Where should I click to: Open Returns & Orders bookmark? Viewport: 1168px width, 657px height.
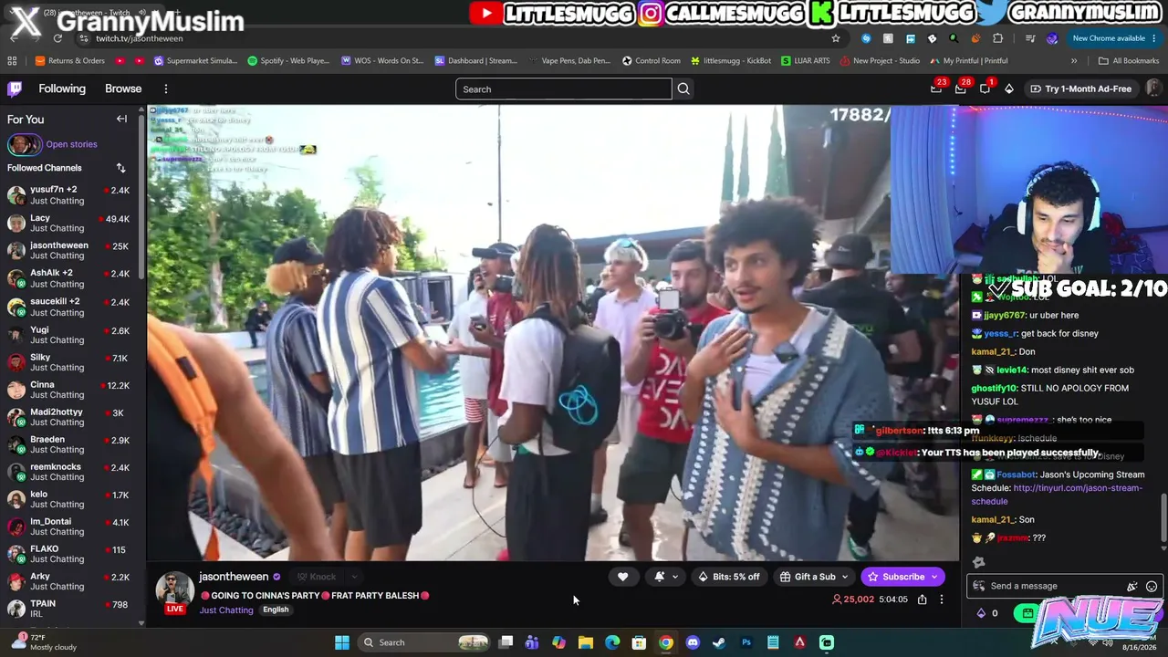coord(70,61)
